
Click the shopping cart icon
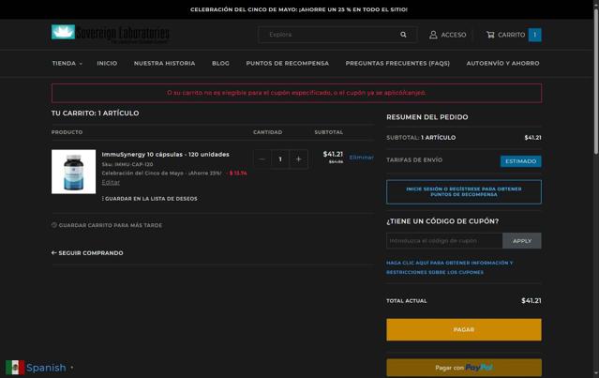pos(490,35)
